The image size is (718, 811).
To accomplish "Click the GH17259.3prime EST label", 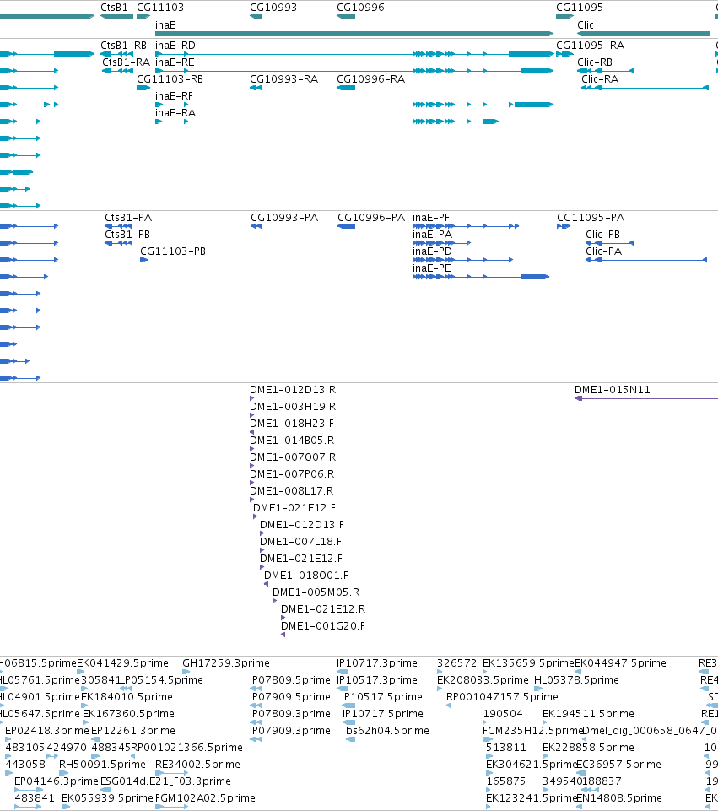I will 226,663.
